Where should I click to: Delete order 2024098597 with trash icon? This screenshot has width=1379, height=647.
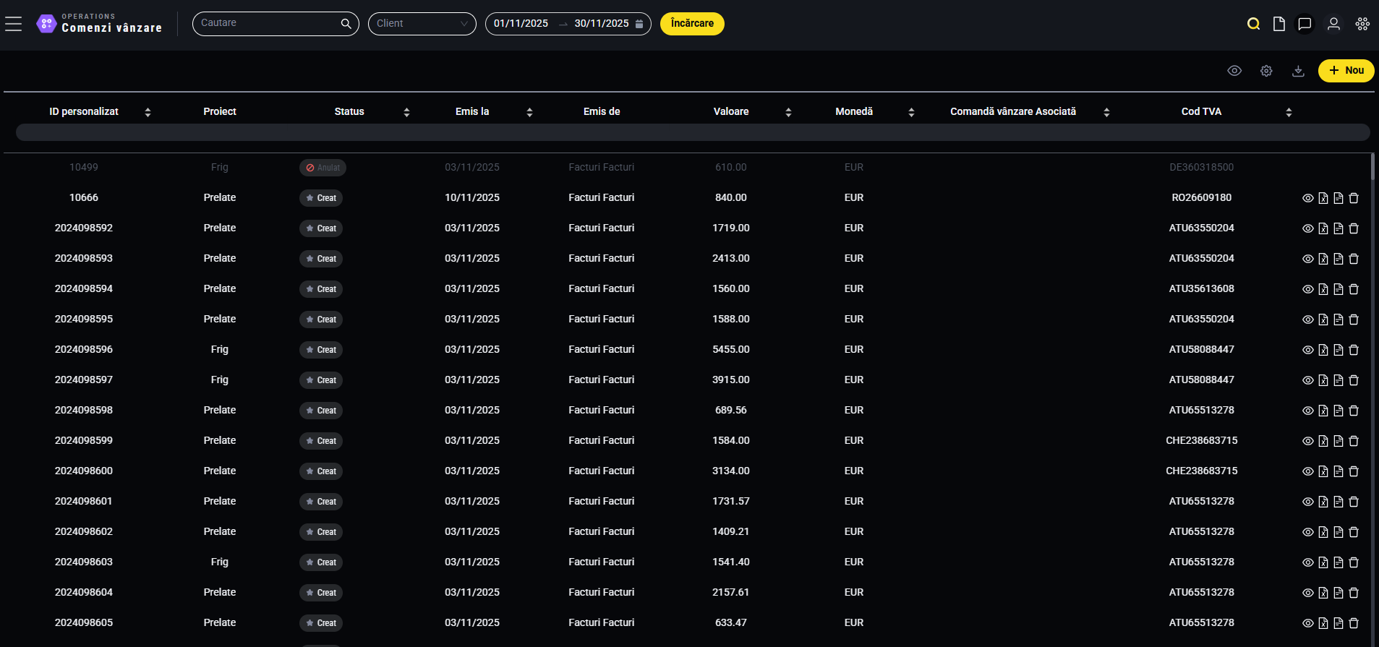(x=1354, y=380)
